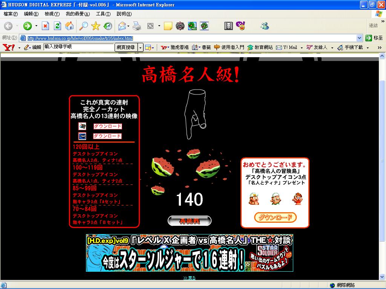The image size is (386, 289).
Task: Click the 移至 Go button
Action: pyautogui.click(x=374, y=38)
